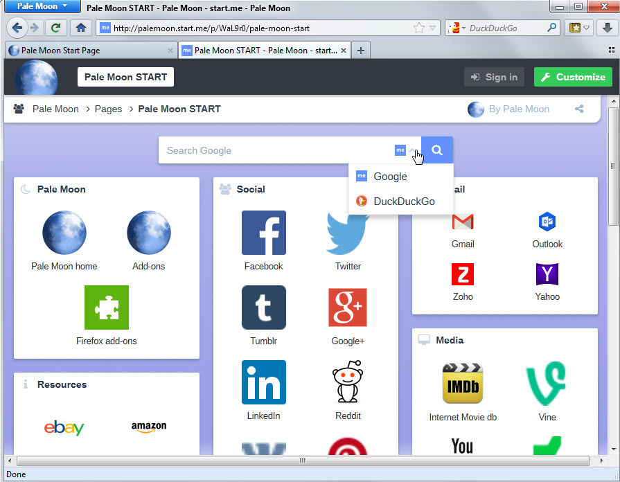620x482 pixels.
Task: Click the Pale Moon logo in header
Action: point(36,78)
